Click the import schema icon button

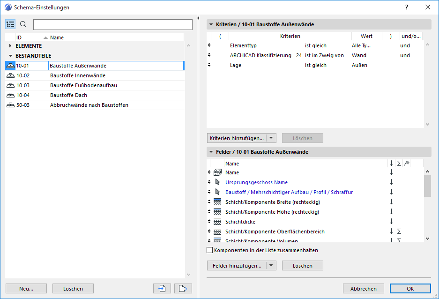click(x=162, y=289)
